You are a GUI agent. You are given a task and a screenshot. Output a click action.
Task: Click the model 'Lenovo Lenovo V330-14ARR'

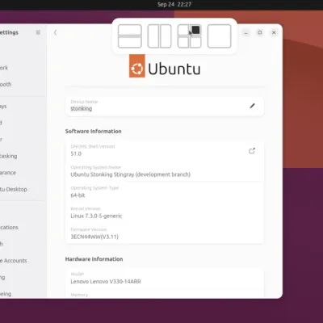[106, 281]
